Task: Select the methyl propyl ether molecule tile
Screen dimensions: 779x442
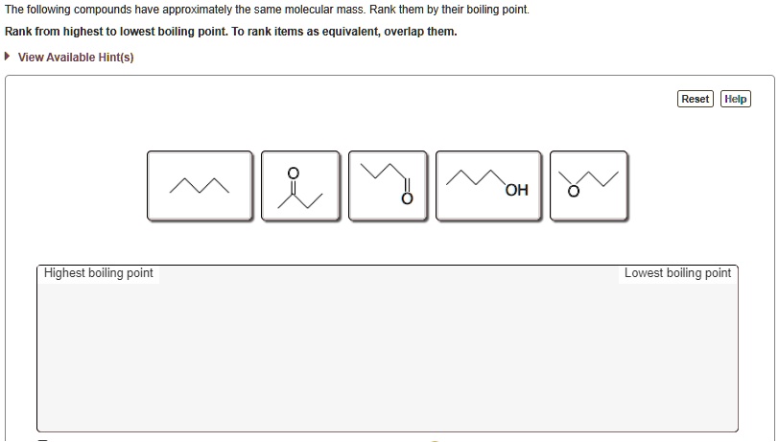Action: pos(589,185)
